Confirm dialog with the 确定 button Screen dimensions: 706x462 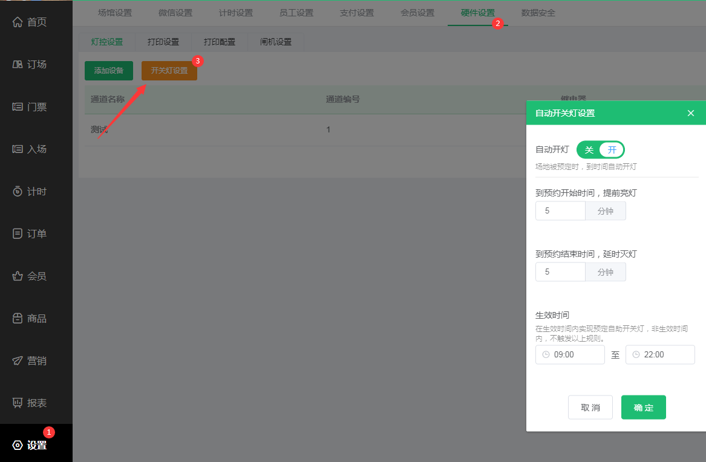point(643,407)
